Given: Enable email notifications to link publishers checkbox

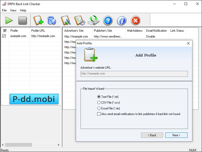Looking at the screenshot, I should (99, 114).
